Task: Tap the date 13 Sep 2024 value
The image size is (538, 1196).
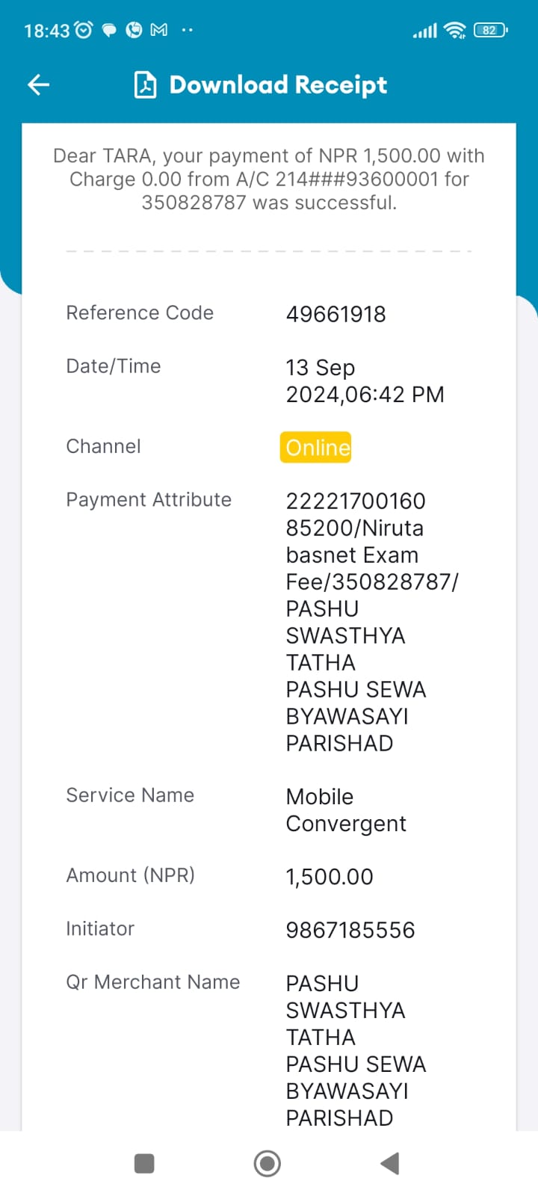Action: tap(365, 381)
